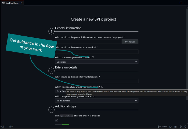Open the component type dropdown showing Extension
Viewport: 188px width, 129px height.
pos(97,62)
